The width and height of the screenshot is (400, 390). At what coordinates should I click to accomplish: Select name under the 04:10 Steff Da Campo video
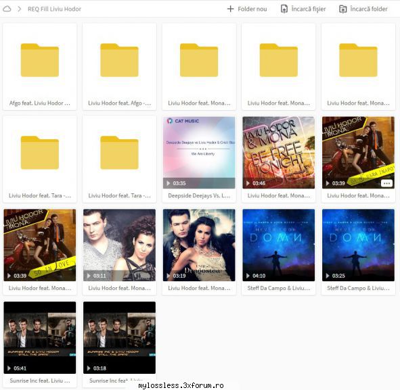click(x=279, y=288)
